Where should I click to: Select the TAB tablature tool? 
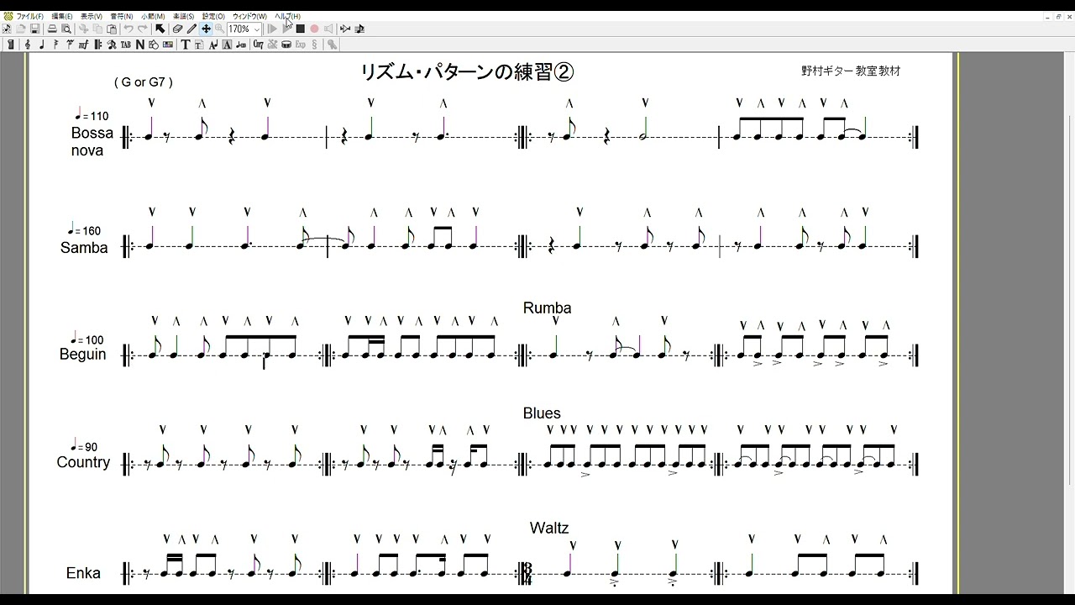click(126, 45)
